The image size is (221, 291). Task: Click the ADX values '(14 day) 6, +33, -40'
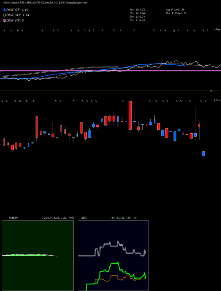[x=123, y=218]
